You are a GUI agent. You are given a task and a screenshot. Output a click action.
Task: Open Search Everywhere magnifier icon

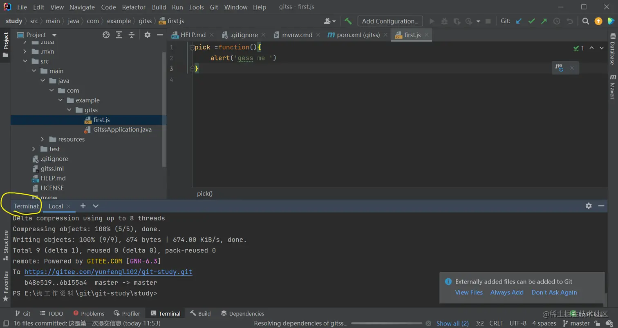point(586,21)
